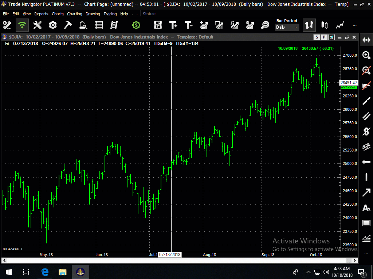This screenshot has width=373, height=279.
Task: Open the Drawing menu
Action: tap(93, 14)
